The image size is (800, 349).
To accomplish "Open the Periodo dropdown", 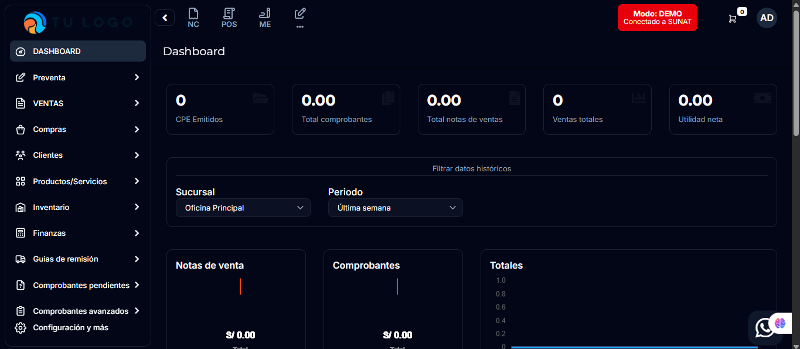I will click(x=395, y=208).
